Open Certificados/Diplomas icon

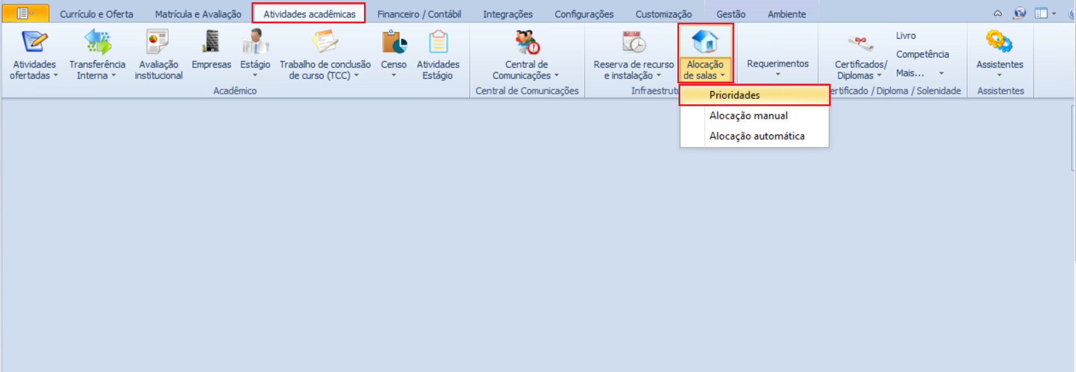[x=860, y=43]
